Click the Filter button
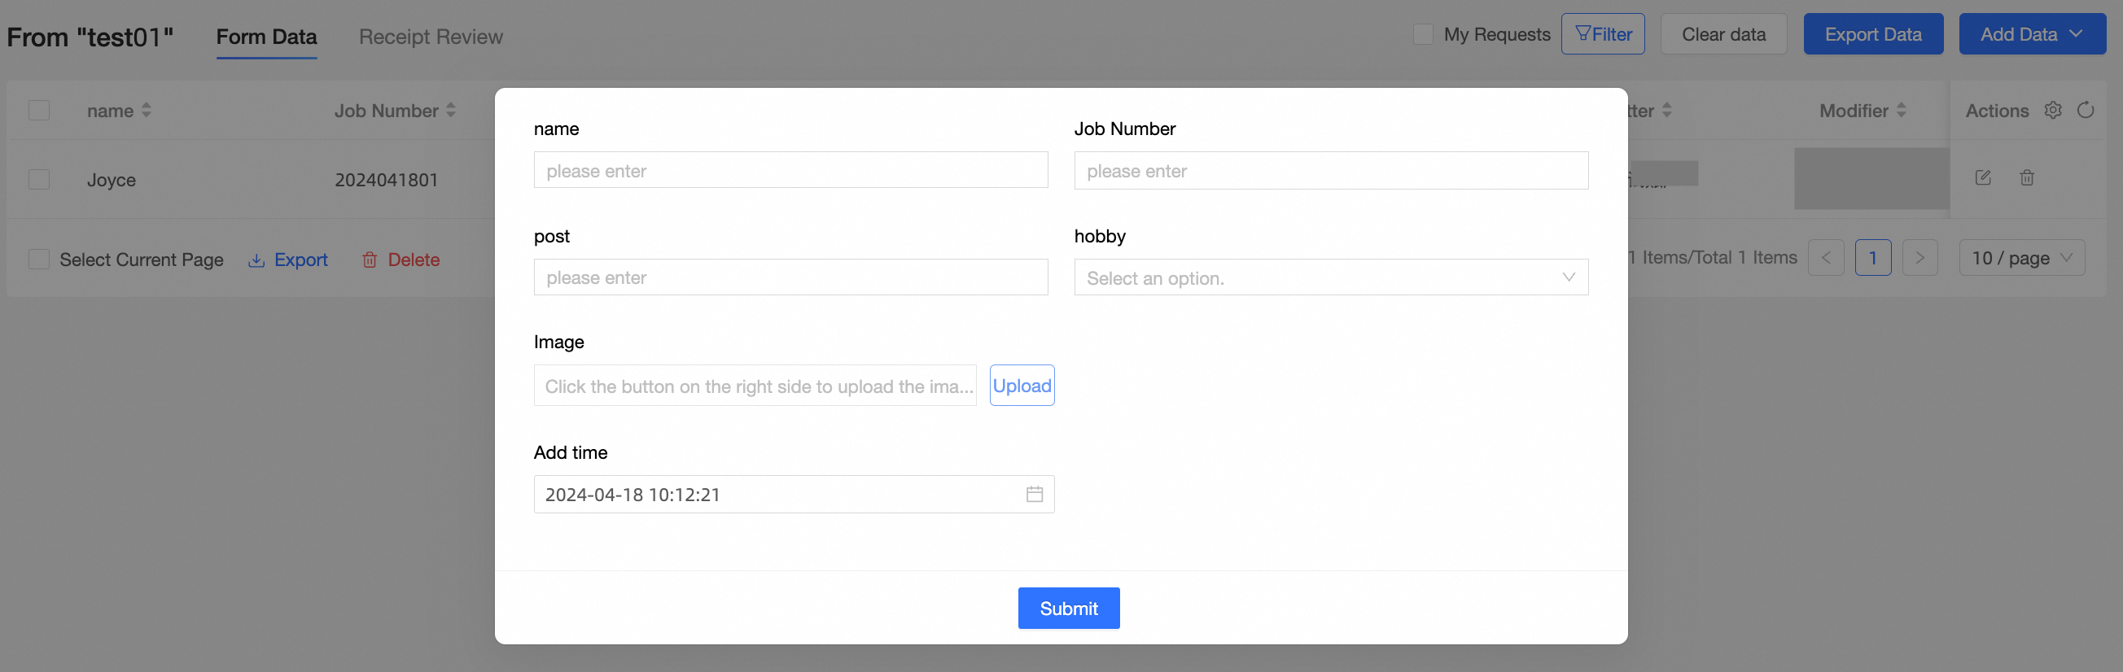 click(1602, 35)
